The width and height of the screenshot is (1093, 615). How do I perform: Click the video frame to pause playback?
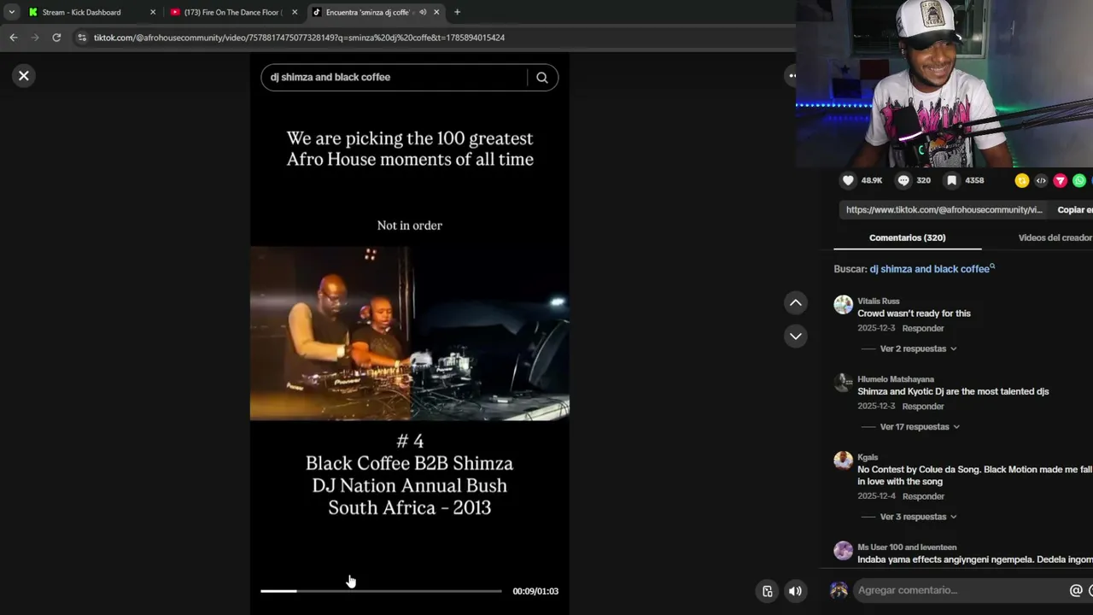coord(410,334)
